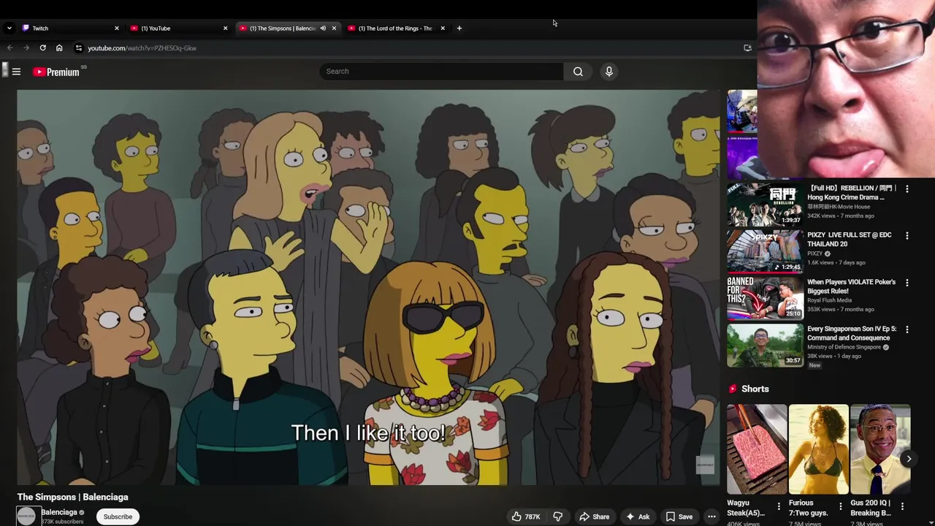Close the (1) YouTube tab
This screenshot has width=935, height=526.
pos(225,28)
